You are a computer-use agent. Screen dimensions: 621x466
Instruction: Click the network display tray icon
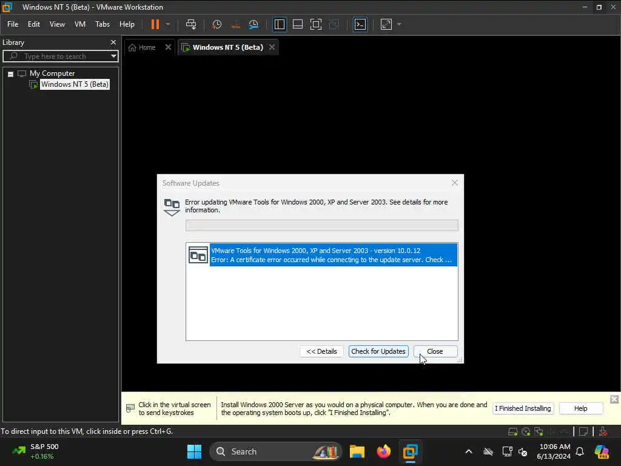click(507, 451)
